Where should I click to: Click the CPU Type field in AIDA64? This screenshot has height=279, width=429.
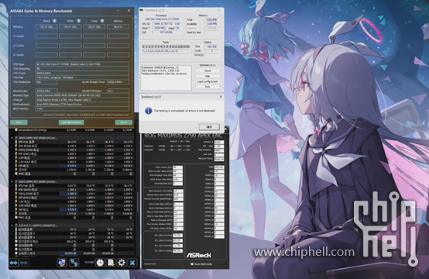tap(82, 64)
